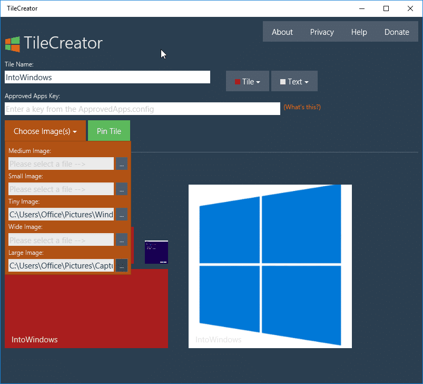Browse for Wide Image file
Screen dimensions: 423x384
pos(122,240)
